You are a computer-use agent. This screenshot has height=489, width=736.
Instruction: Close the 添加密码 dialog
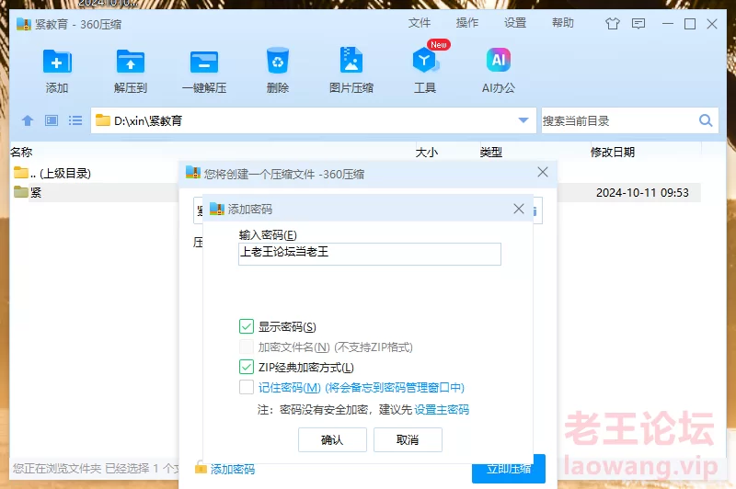click(x=519, y=209)
